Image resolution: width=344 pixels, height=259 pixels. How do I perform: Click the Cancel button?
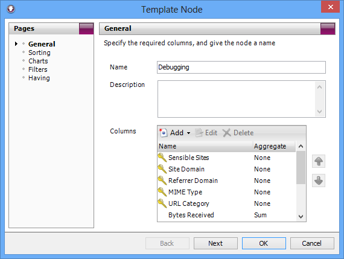coord(312,243)
